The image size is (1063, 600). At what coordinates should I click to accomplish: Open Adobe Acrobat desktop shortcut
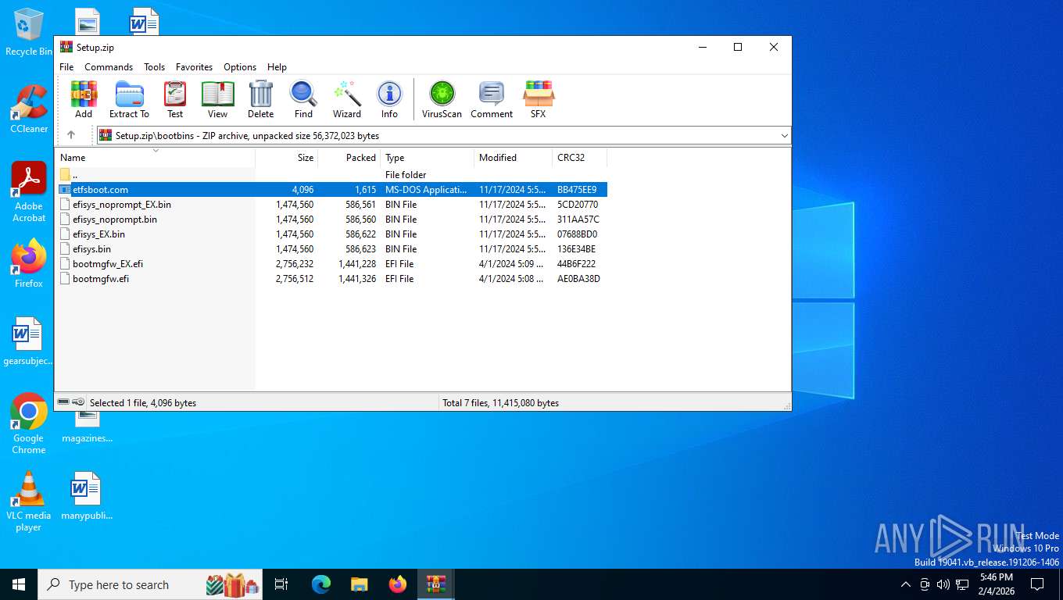coord(29,192)
